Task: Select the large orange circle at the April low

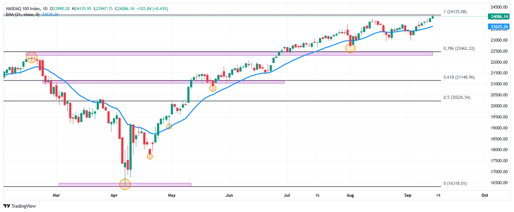Action: (x=125, y=184)
